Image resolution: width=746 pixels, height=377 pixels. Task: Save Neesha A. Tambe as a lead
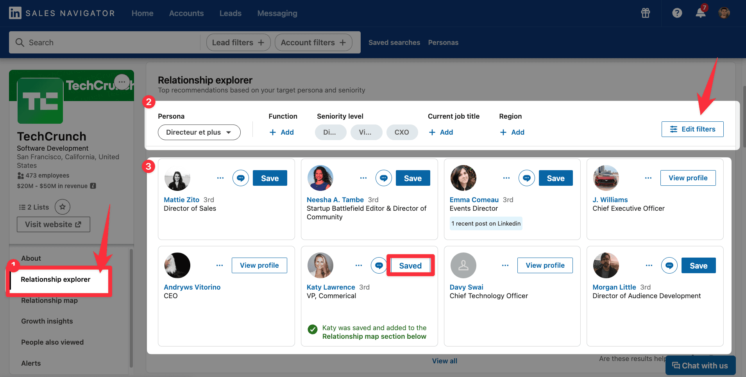click(x=413, y=178)
